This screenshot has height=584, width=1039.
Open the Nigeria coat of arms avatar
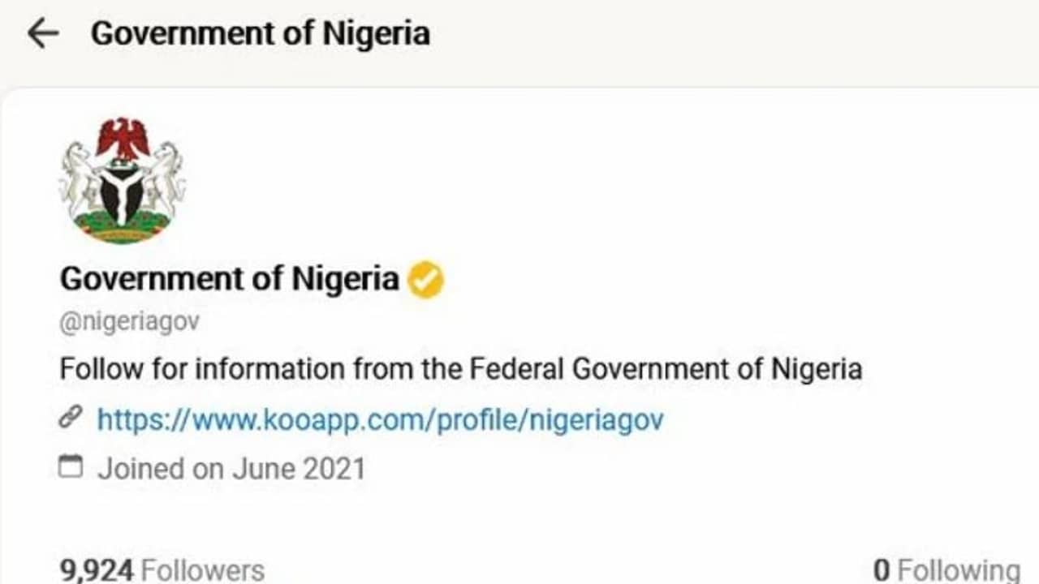(x=123, y=180)
